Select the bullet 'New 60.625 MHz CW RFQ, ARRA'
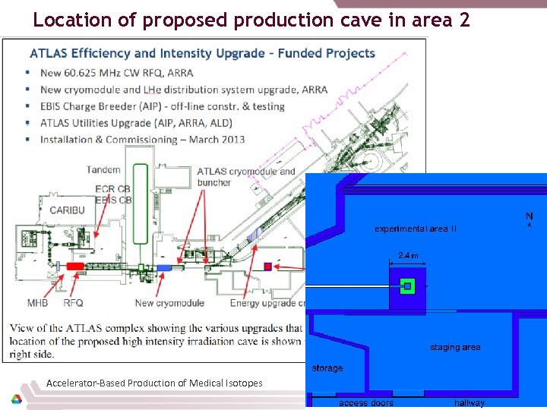Viewport: 547px width, 410px height. pos(117,73)
